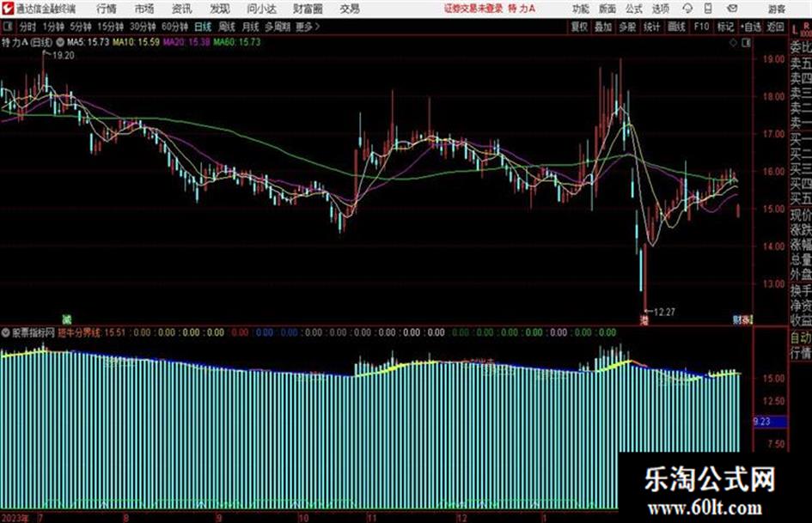Click the 复权 toolbar button
The height and width of the screenshot is (523, 812).
579,27
